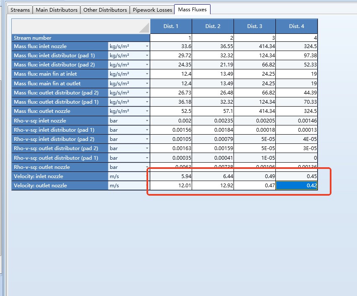357x296 pixels.
Task: Open the Main Distributors tab
Action: [57, 10]
